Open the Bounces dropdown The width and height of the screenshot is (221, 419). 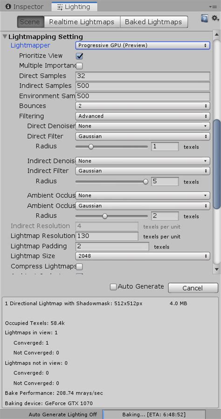click(x=143, y=106)
